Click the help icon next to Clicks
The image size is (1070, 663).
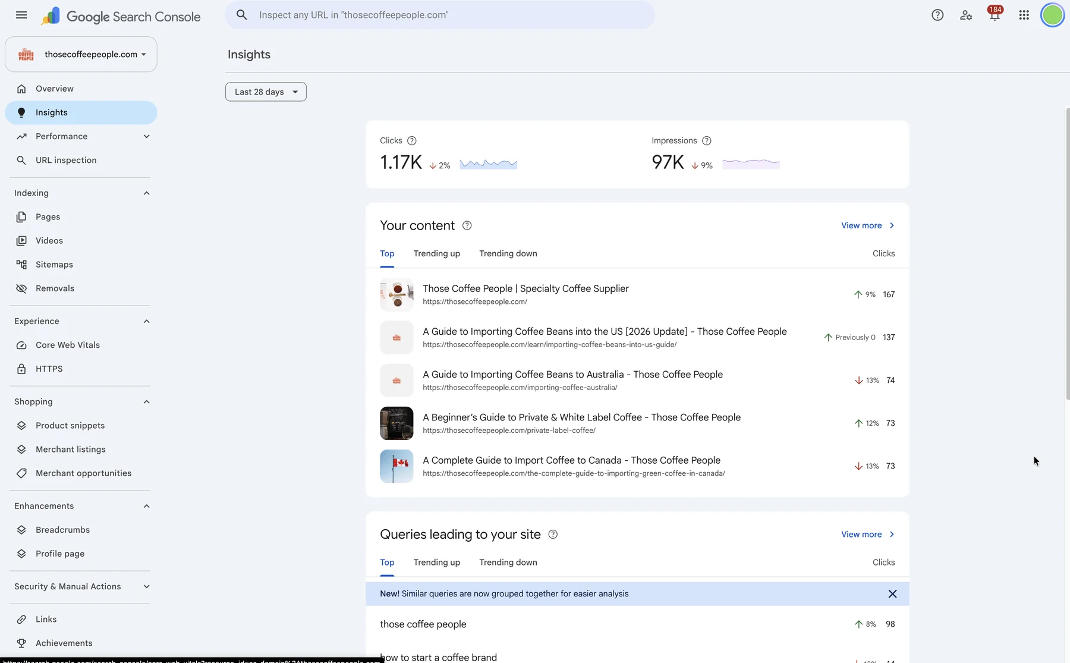(412, 141)
